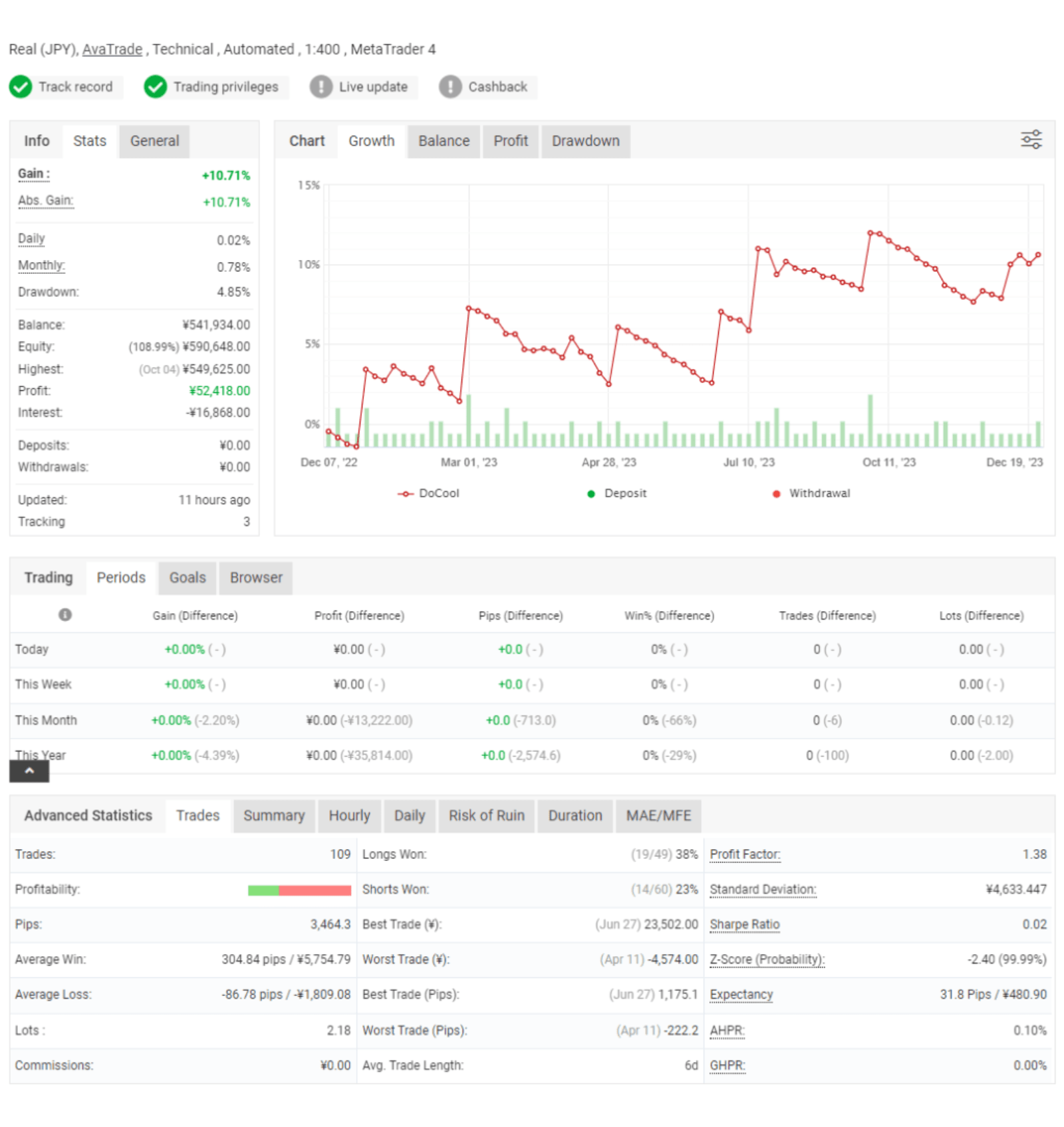Click the Live update label text

pyautogui.click(x=373, y=87)
